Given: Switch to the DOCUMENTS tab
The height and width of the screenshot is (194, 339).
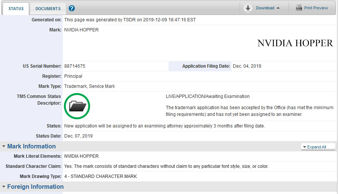Looking at the screenshot, I should (x=48, y=9).
